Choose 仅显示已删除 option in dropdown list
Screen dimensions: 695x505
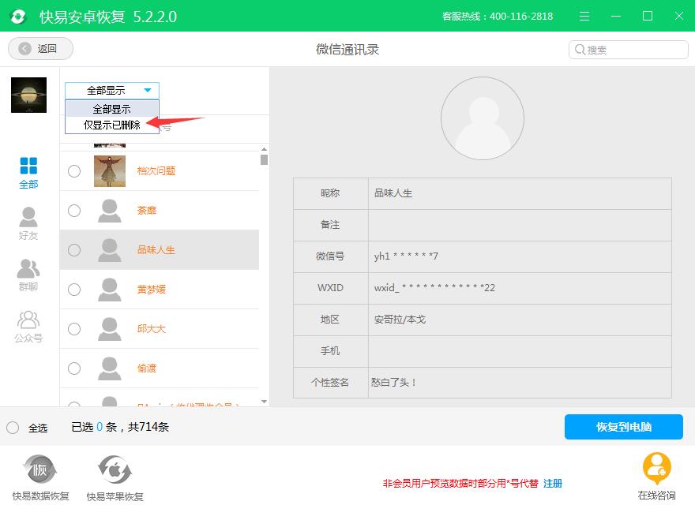pyautogui.click(x=112, y=125)
